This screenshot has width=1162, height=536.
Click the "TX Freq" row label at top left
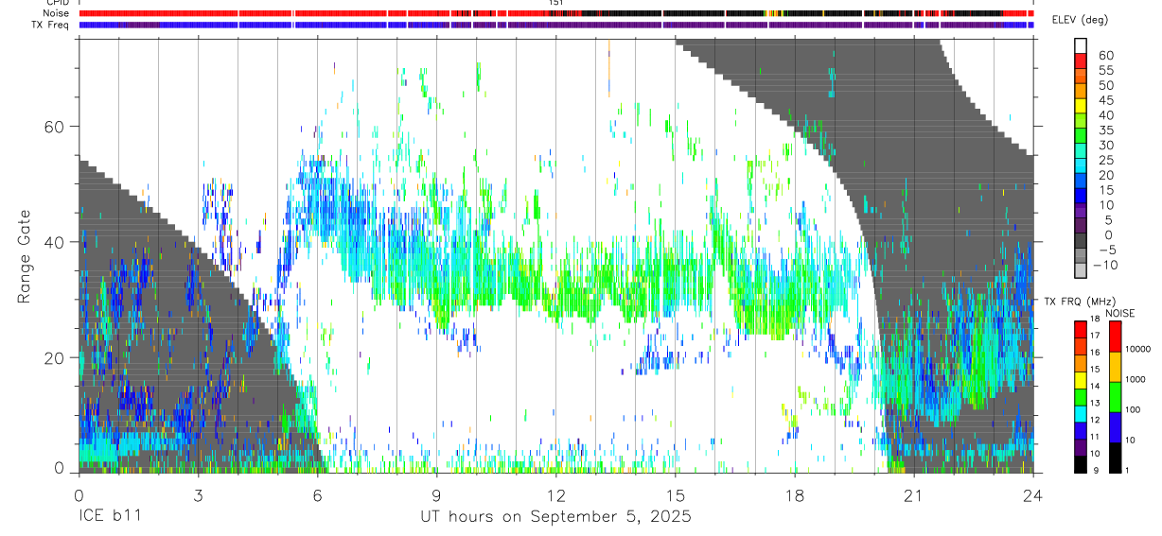point(50,25)
